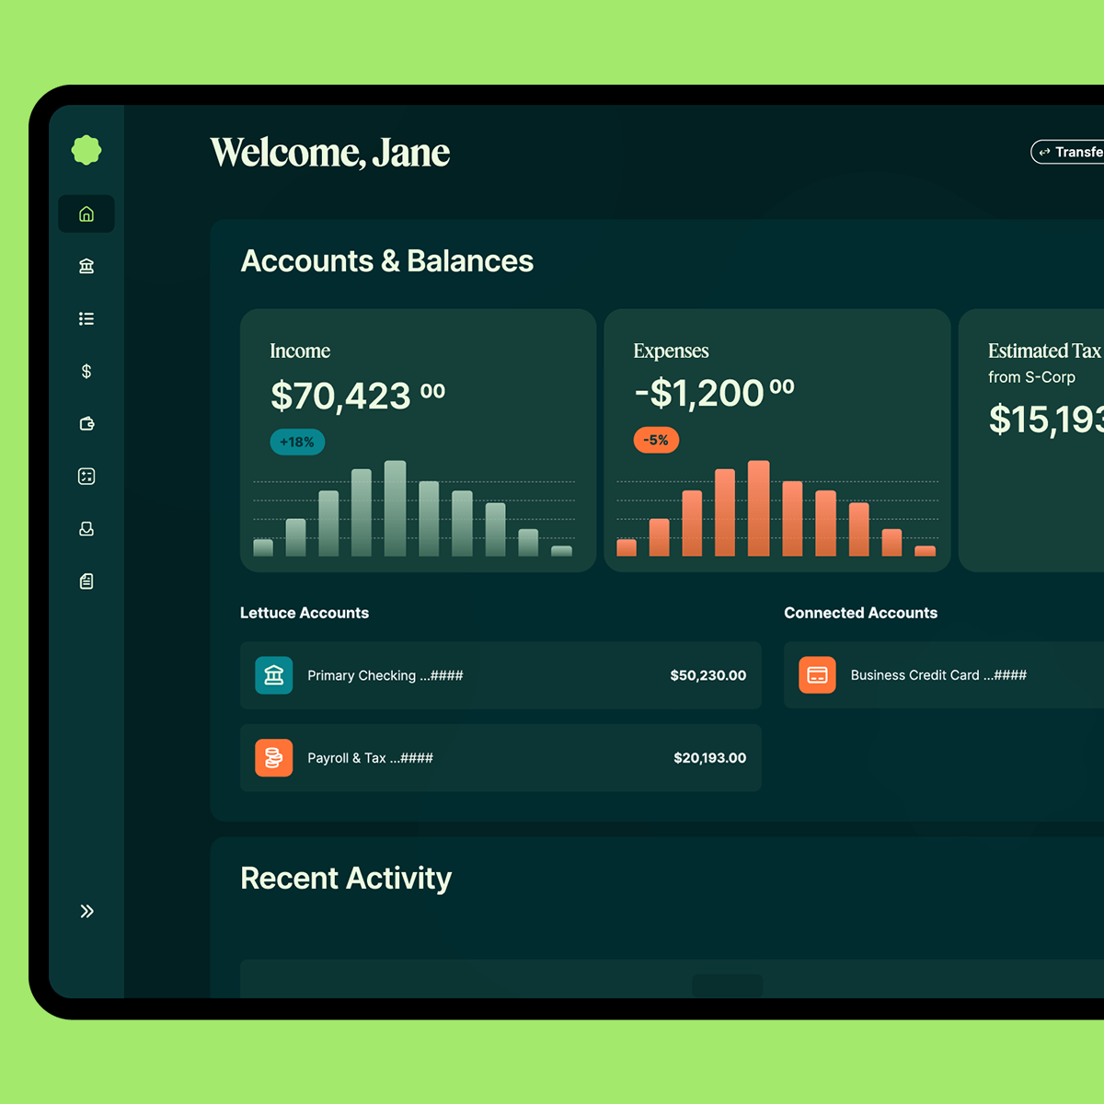The height and width of the screenshot is (1104, 1104).
Task: Click the Estimated Tax amount $15,193
Action: coord(1046,420)
